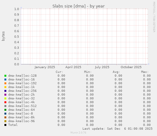Click the Cur: column header
Viewport: 157px width, 136px height.
click(59, 72)
